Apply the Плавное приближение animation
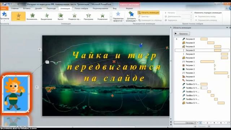The width and height of the screenshot is (231, 130). [x=74, y=16]
